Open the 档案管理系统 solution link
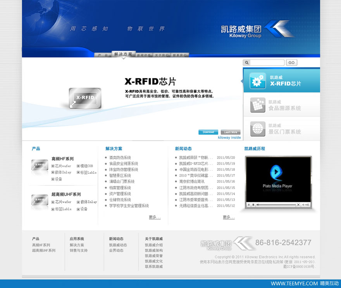 (x=120, y=188)
